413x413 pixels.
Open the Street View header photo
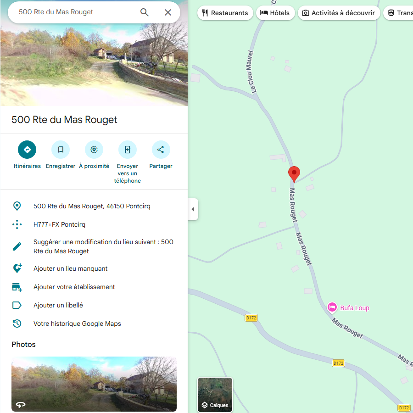tap(94, 65)
